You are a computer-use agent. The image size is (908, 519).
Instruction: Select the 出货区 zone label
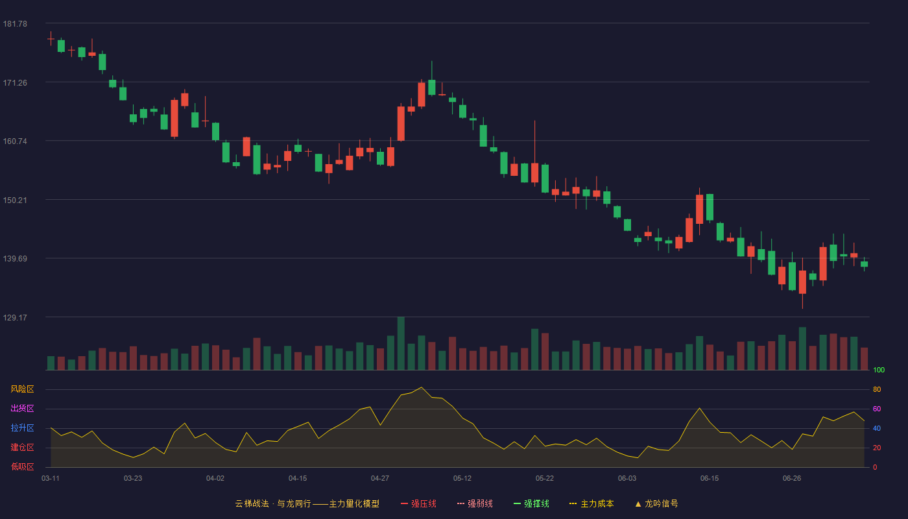(22, 409)
